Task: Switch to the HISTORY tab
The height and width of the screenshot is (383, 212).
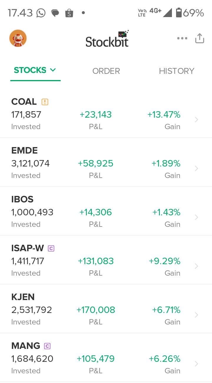Action: 177,71
